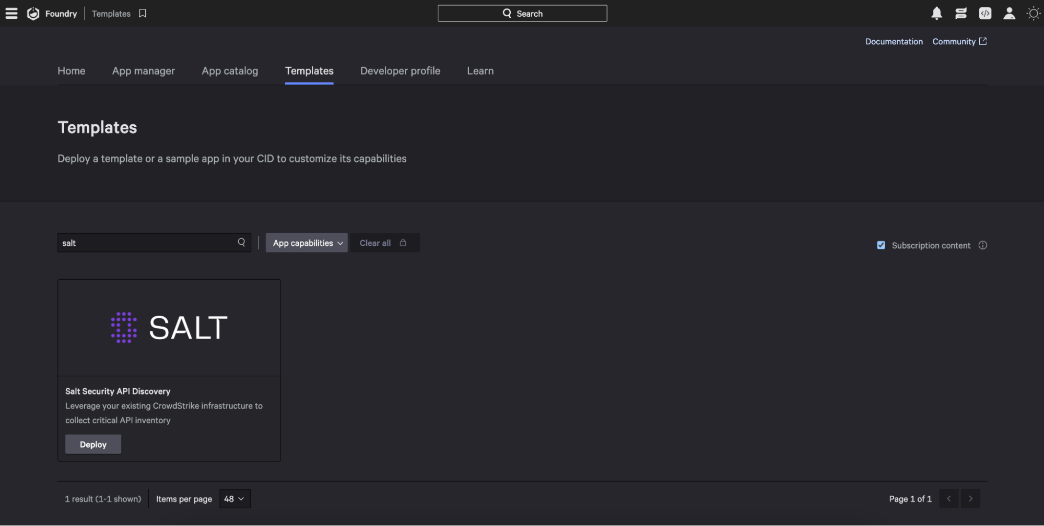Click the lock icon on Clear all
Screen dimensions: 1044x526
coord(403,243)
